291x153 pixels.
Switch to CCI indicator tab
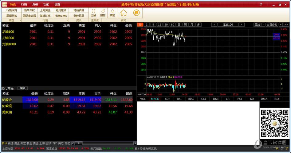(203, 99)
